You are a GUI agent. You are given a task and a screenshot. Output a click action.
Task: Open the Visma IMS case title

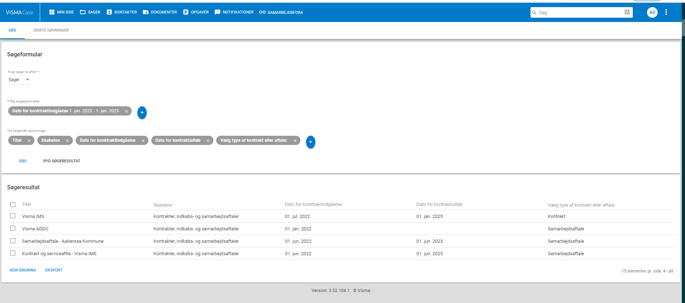[33, 217]
